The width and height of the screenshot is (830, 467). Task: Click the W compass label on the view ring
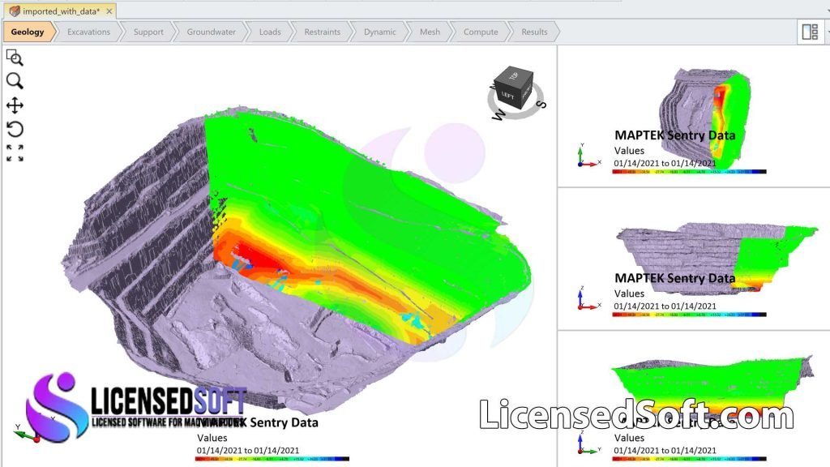498,114
